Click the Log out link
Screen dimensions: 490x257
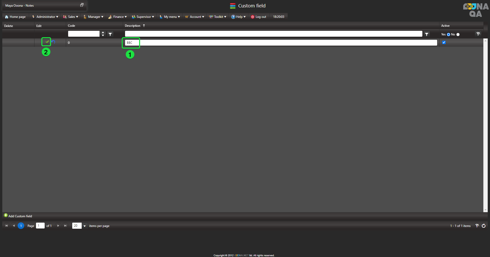[259, 17]
